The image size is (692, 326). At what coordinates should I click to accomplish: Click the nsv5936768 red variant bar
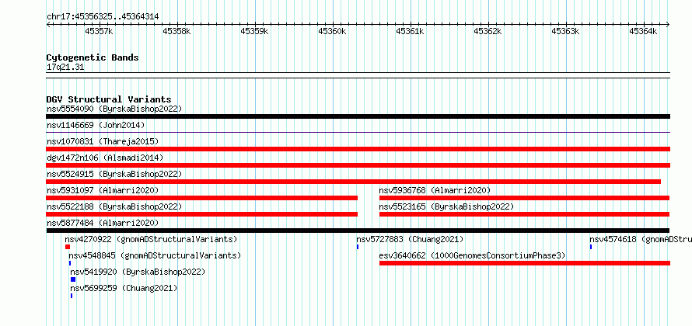coord(524,198)
